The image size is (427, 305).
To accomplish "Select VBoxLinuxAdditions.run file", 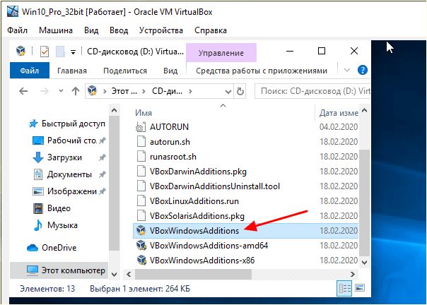I will click(x=194, y=201).
